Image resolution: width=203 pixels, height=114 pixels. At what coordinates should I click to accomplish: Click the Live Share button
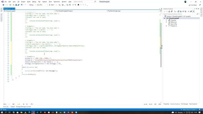pos(193,5)
